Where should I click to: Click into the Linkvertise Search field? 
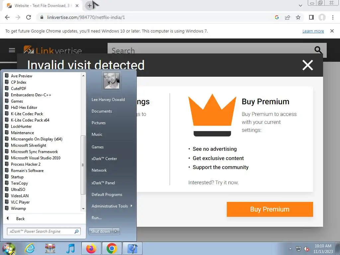(210, 50)
